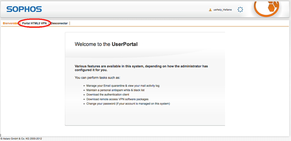Click the orange user avatar icon
The width and height of the screenshot is (291, 141).
click(x=210, y=10)
